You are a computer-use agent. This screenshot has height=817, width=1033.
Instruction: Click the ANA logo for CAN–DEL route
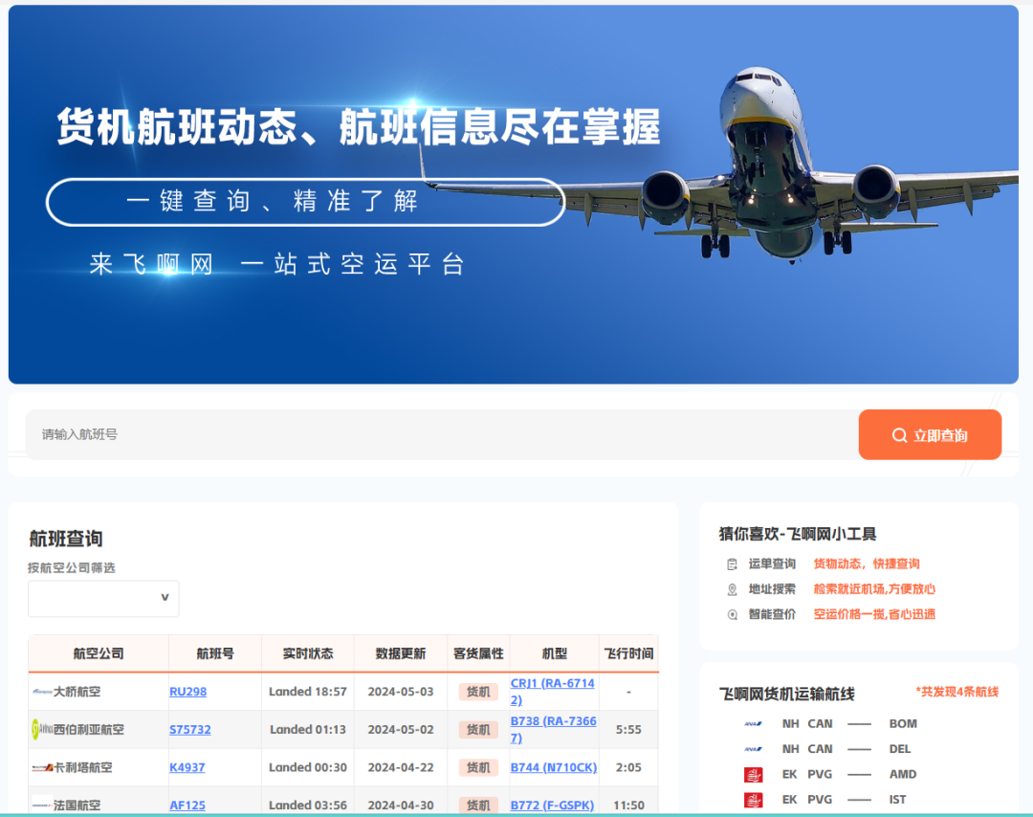tap(753, 749)
